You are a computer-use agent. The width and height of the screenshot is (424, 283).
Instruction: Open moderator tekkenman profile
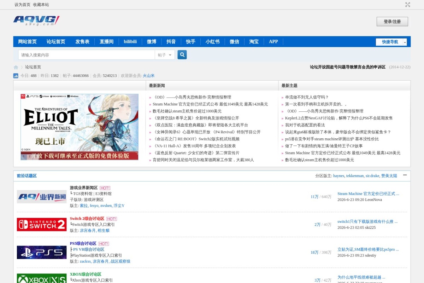pyautogui.click(x=355, y=176)
